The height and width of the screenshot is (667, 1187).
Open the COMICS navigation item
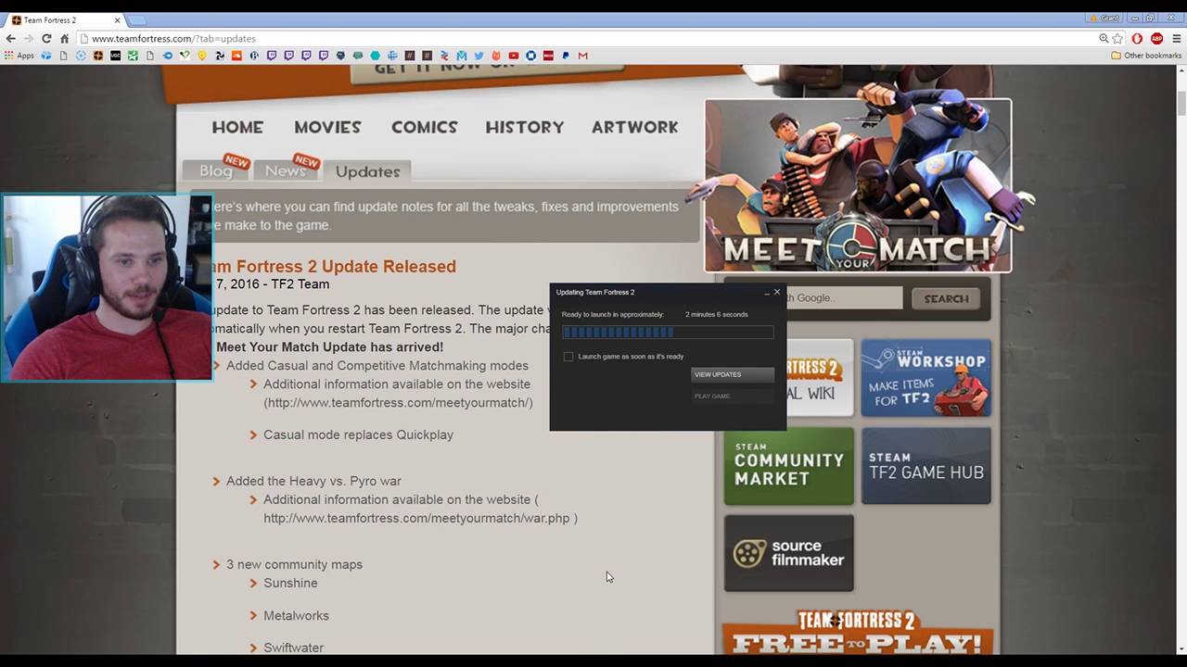424,127
